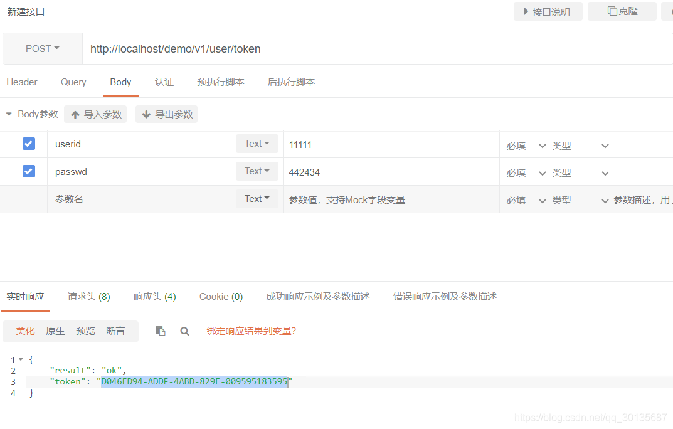673x429 pixels.
Task: Collapse JSON at line 1 fold arrow
Action: (x=21, y=359)
